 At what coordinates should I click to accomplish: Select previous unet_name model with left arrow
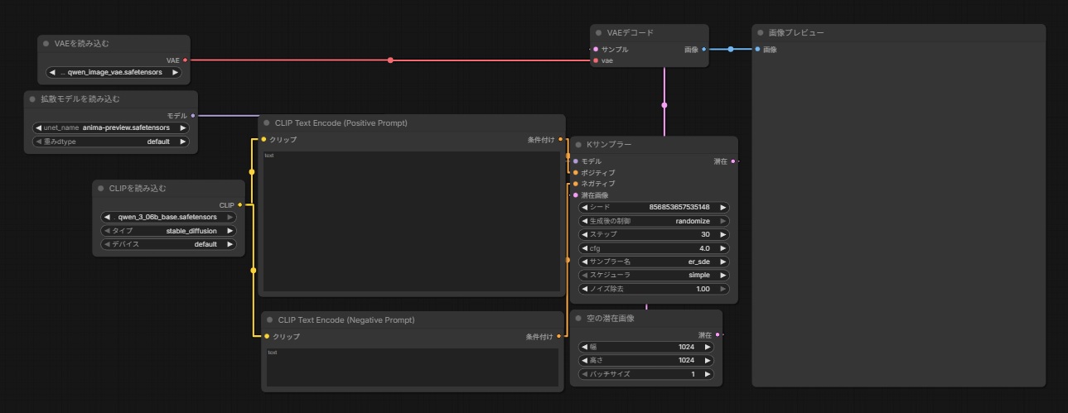[37, 128]
